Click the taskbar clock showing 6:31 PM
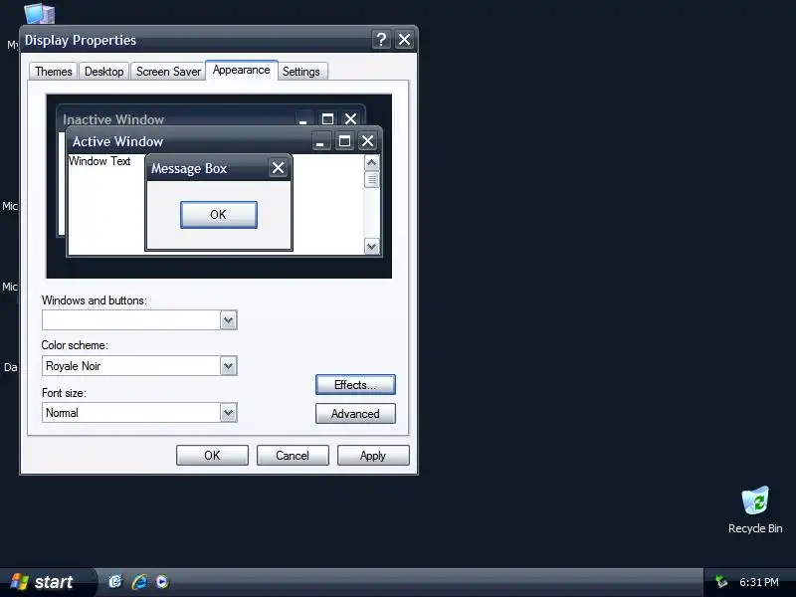Image resolution: width=796 pixels, height=597 pixels. 759,582
